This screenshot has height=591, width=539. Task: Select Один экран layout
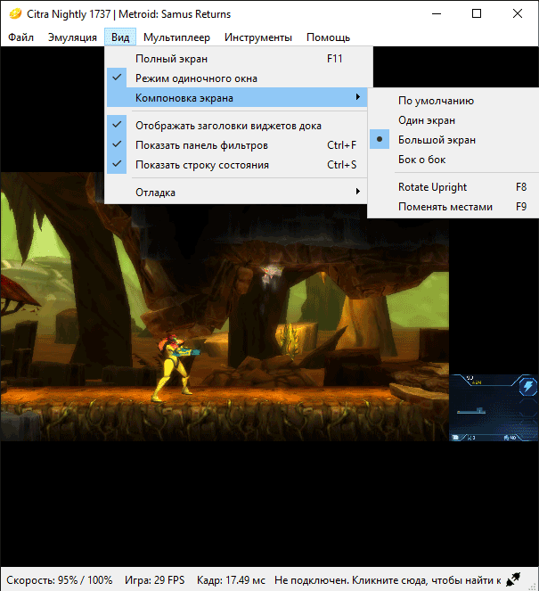(453, 120)
